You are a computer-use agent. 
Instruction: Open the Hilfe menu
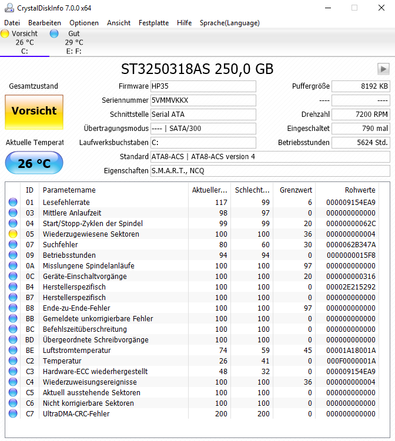click(x=184, y=23)
